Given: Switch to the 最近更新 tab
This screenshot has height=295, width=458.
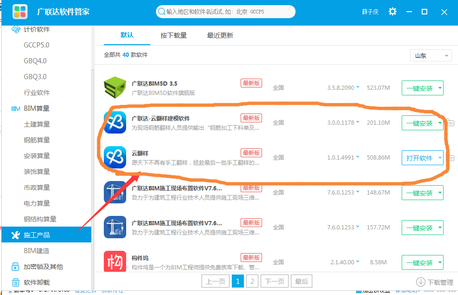Looking at the screenshot, I should pos(220,35).
